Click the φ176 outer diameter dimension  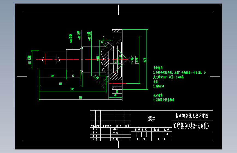(x=145, y=60)
